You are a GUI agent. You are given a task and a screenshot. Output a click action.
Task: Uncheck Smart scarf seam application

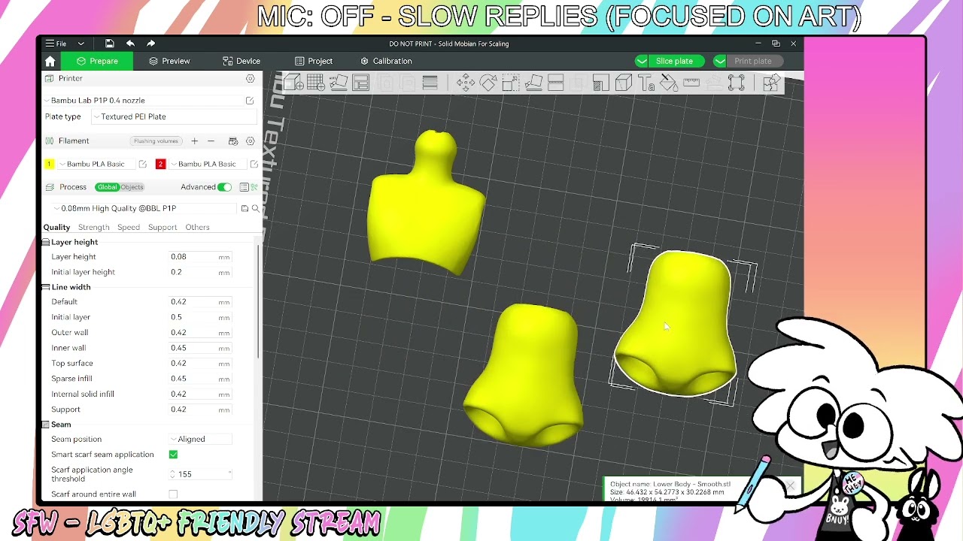tap(173, 455)
